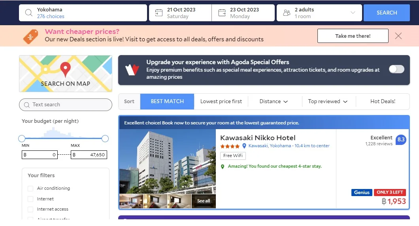
Task: Click the third small room thumbnail
Action: click(x=179, y=201)
